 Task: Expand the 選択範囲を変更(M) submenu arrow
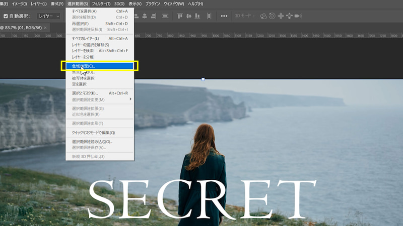(x=130, y=99)
